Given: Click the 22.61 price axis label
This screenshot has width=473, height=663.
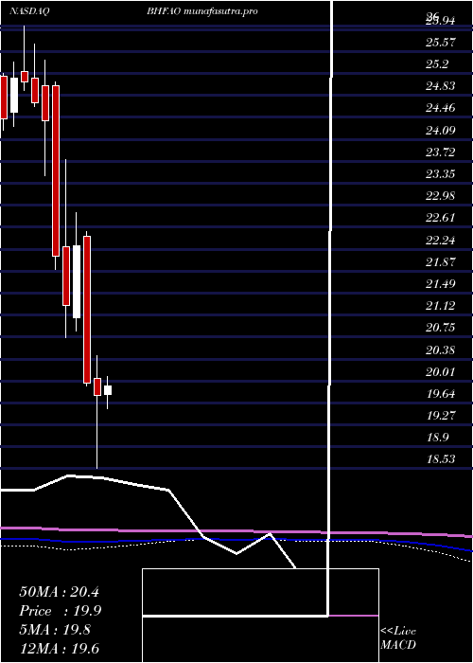Looking at the screenshot, I should click(441, 218).
